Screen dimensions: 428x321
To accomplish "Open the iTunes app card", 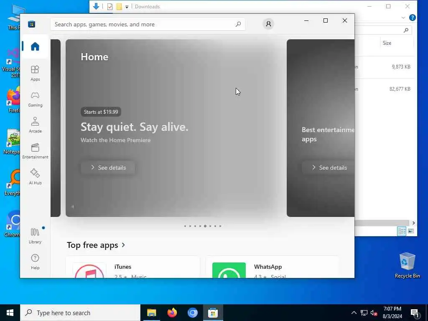I will [133, 267].
